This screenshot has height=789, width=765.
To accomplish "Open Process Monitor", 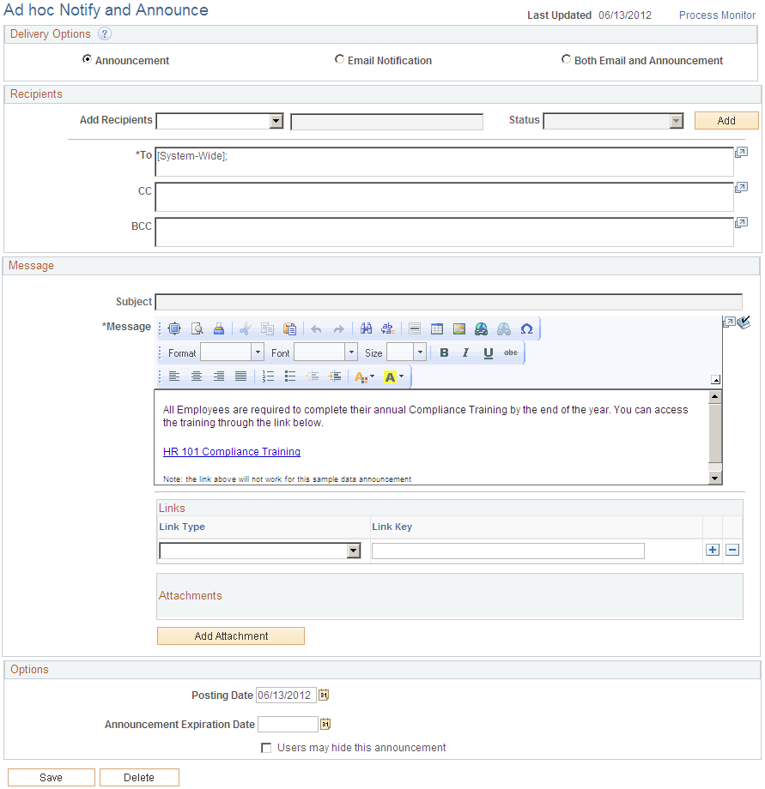I will [x=716, y=15].
